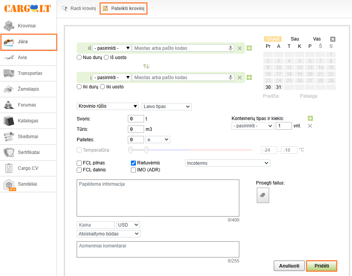This screenshot has height=276, width=352.
Task: Open Avia section in sidebar menu
Action: click(28, 58)
